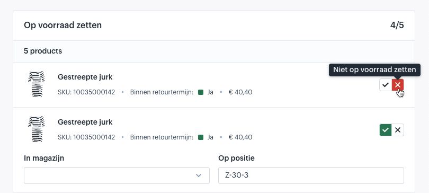429x193 pixels.
Task: Click the red X on first Gestreepte jurk
Action: 398,85
